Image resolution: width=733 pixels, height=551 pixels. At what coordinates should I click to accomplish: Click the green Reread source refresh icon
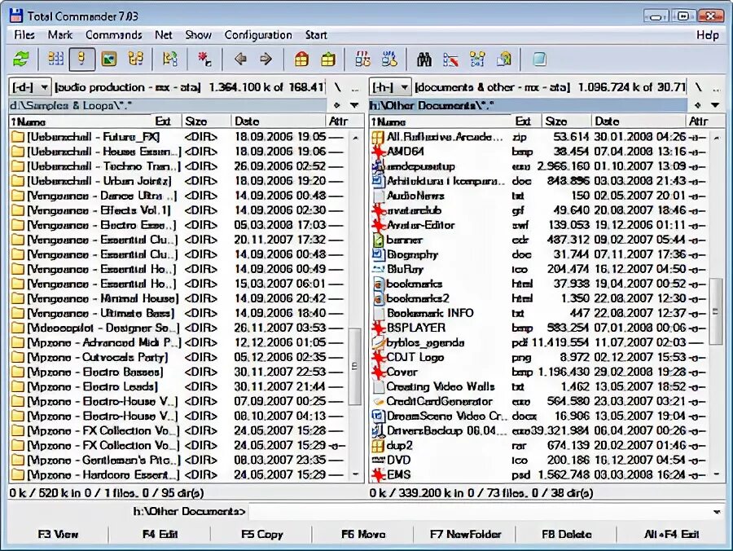[20, 60]
